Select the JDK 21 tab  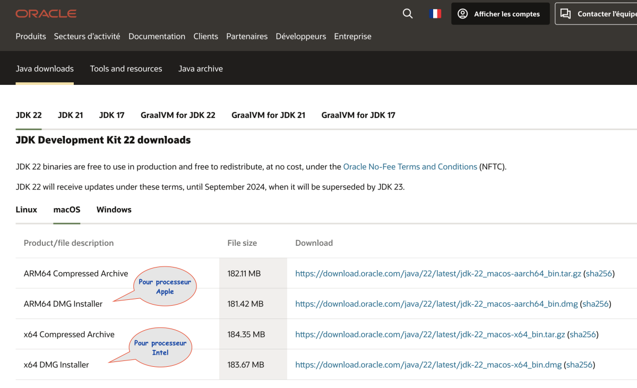tap(70, 115)
